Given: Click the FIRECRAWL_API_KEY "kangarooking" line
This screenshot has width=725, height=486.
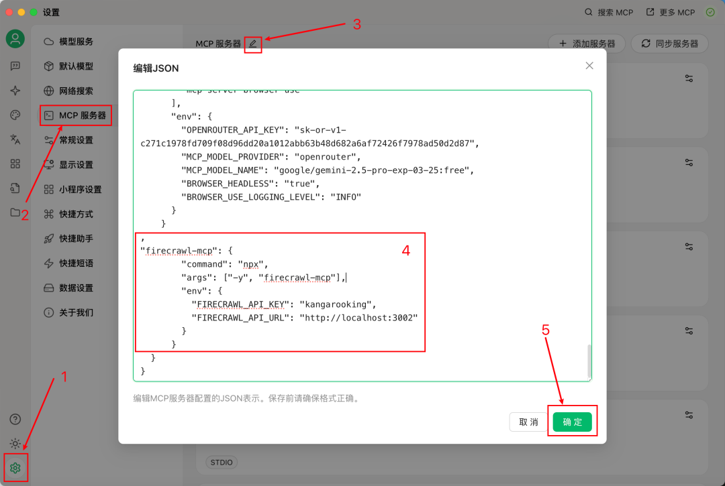Looking at the screenshot, I should (284, 304).
